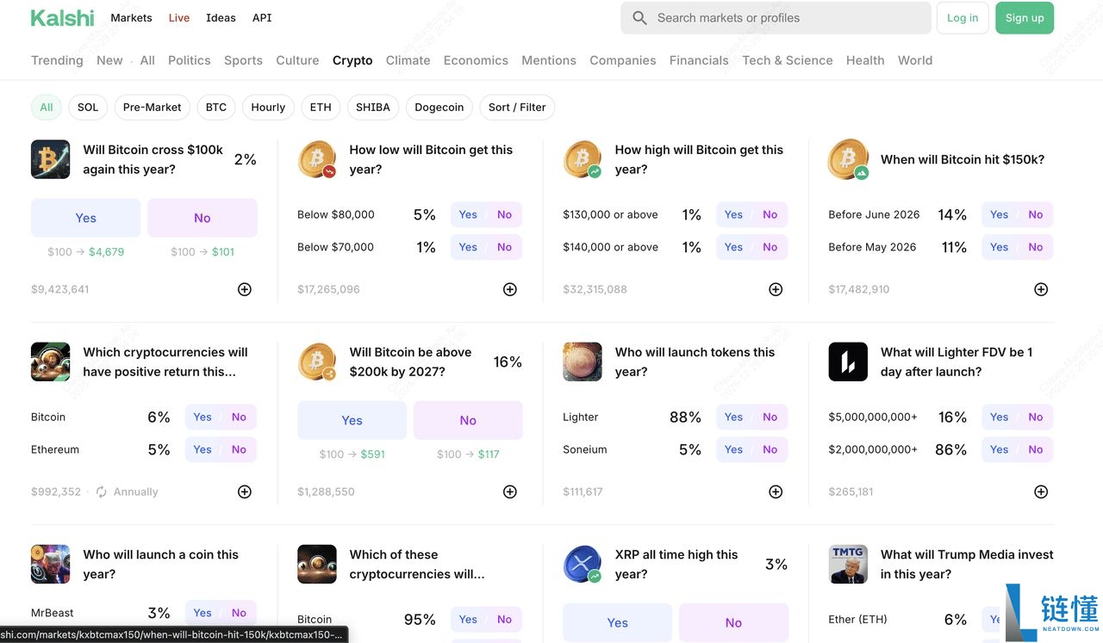Click Yes for 'Below $80,000'

coord(468,214)
